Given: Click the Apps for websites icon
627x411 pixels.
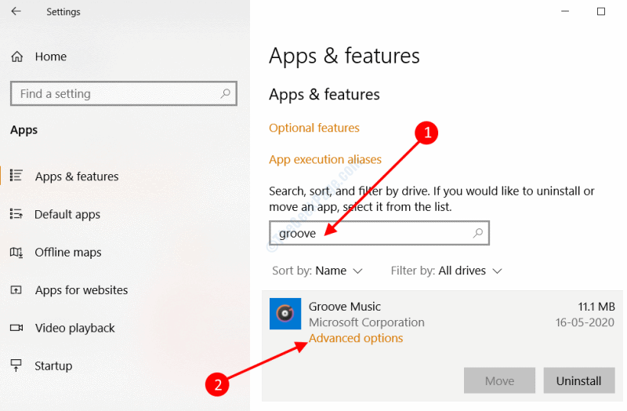Looking at the screenshot, I should [x=16, y=290].
